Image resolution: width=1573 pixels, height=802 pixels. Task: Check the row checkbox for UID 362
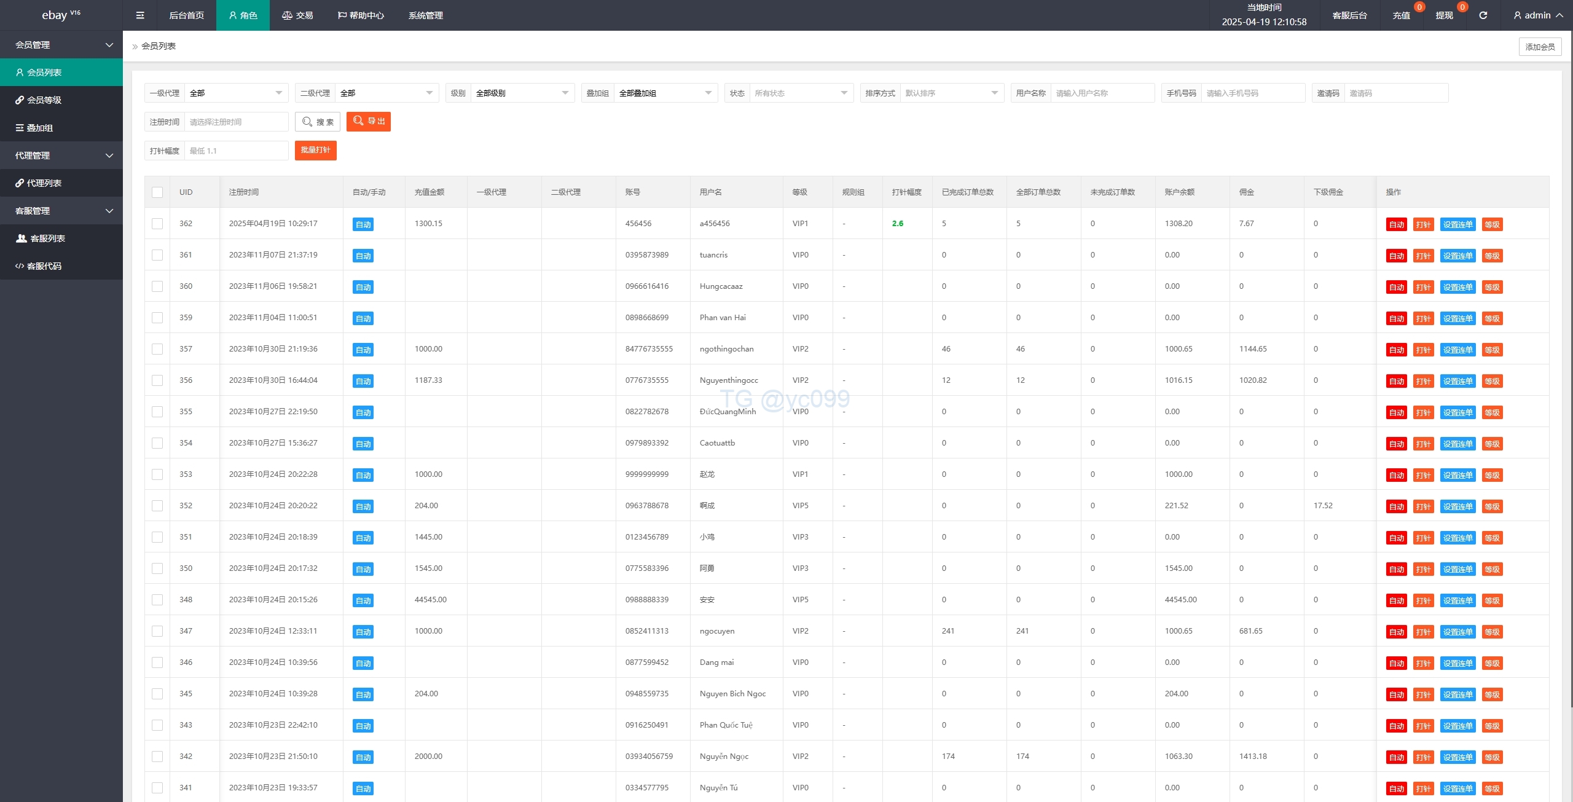157,224
